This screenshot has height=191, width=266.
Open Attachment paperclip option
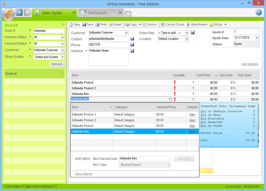197,24
